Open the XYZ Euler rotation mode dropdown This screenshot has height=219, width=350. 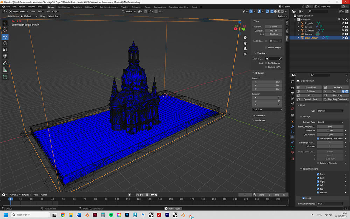267,109
